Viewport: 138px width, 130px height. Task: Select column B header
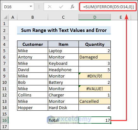[x=33, y=17]
